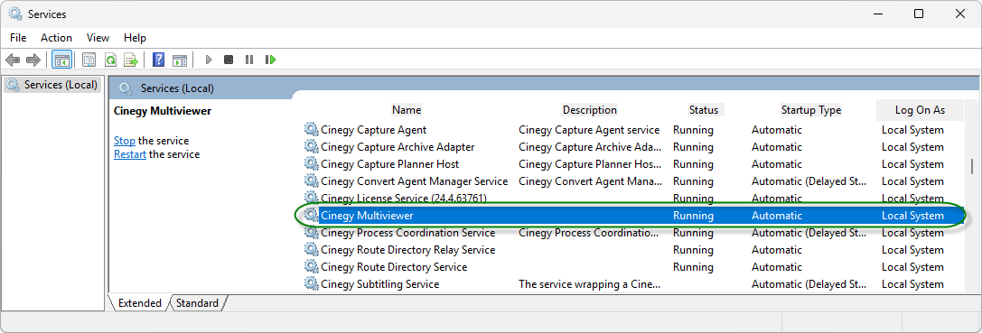Select the Cinegy Capture Planner Host name
Screen dimensions: 982x333
click(x=389, y=164)
